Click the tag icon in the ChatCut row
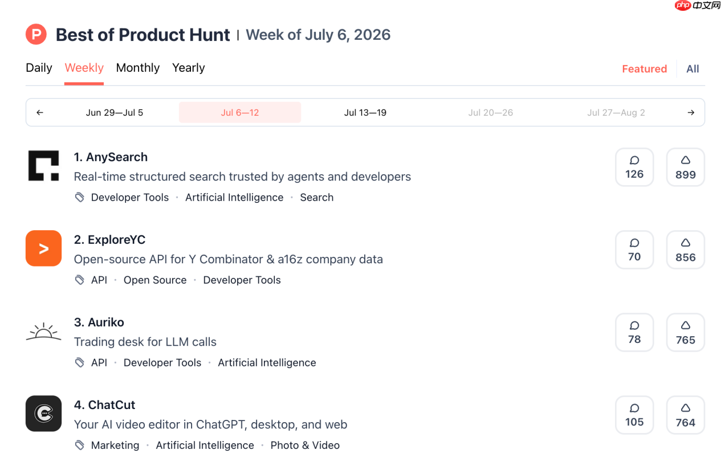 point(80,445)
